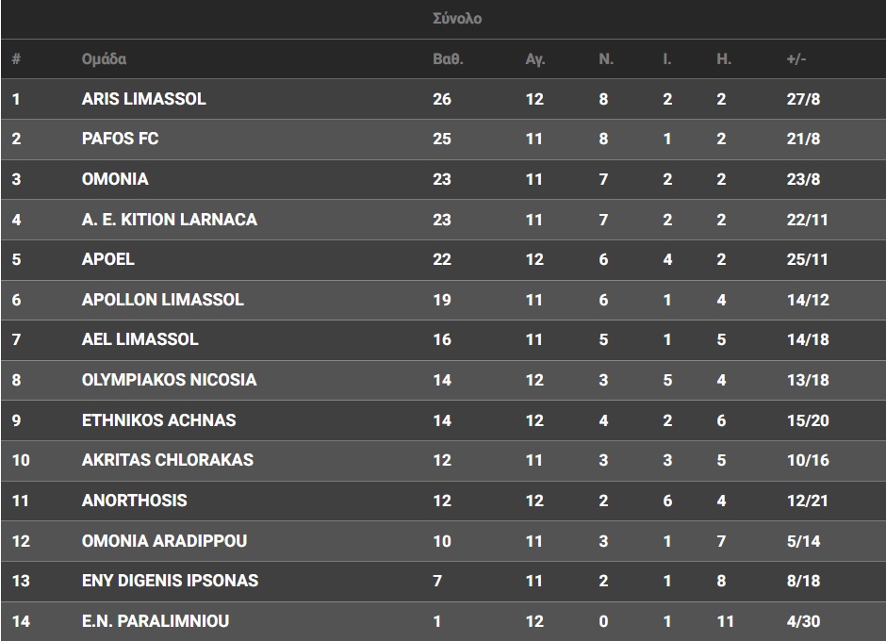Click APOLLON LIMASSOL team name
The height and width of the screenshot is (641, 886).
tap(162, 300)
